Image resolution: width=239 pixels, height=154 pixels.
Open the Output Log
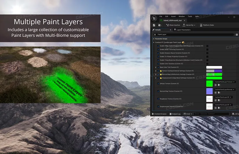click(x=175, y=114)
